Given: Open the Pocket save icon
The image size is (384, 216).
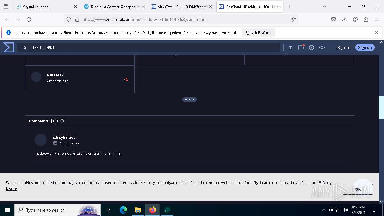Looking at the screenshot, I should 334,19.
